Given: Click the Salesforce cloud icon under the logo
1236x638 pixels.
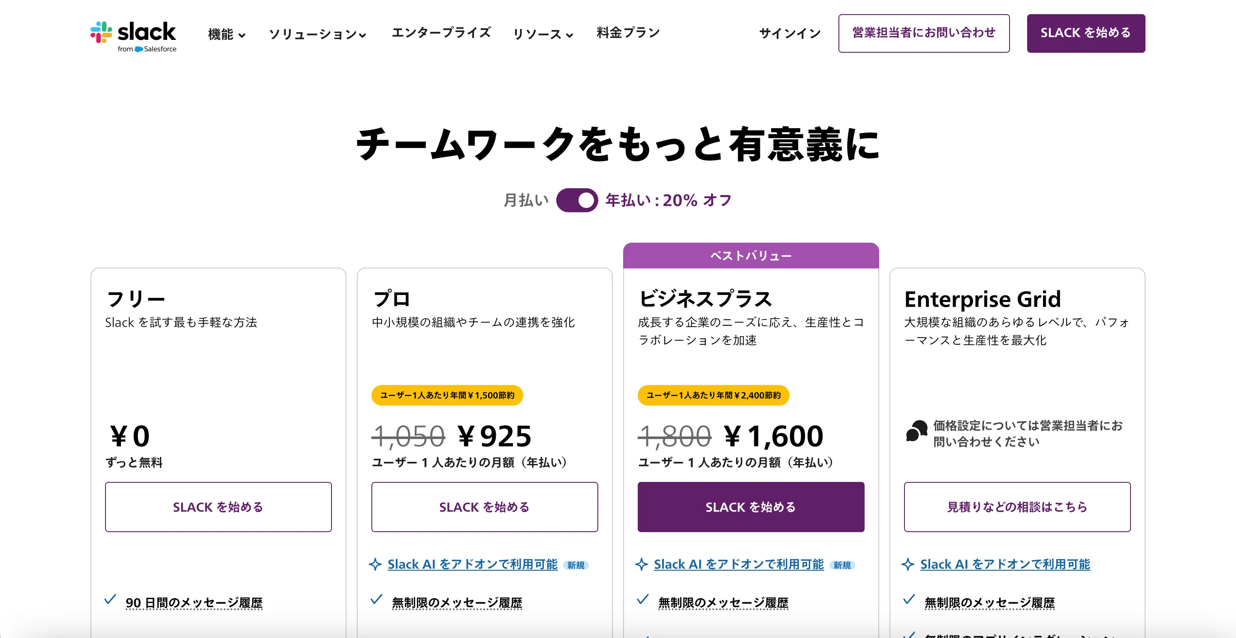Looking at the screenshot, I should [x=139, y=49].
